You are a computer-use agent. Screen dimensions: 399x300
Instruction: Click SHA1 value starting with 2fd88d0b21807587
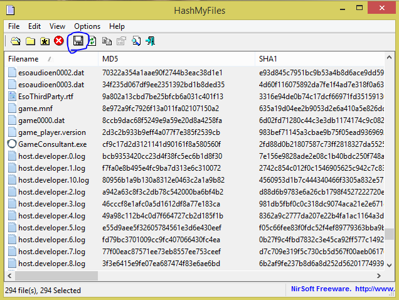(321, 144)
